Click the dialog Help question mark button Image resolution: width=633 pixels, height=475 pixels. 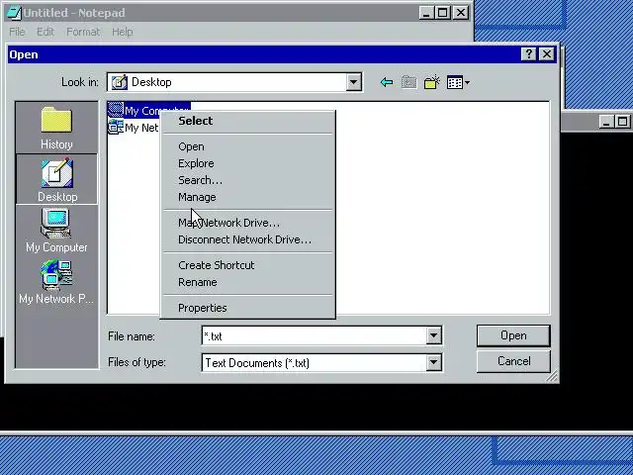[528, 54]
